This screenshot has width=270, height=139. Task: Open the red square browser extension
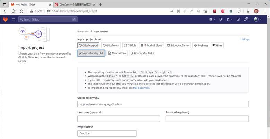(215, 11)
